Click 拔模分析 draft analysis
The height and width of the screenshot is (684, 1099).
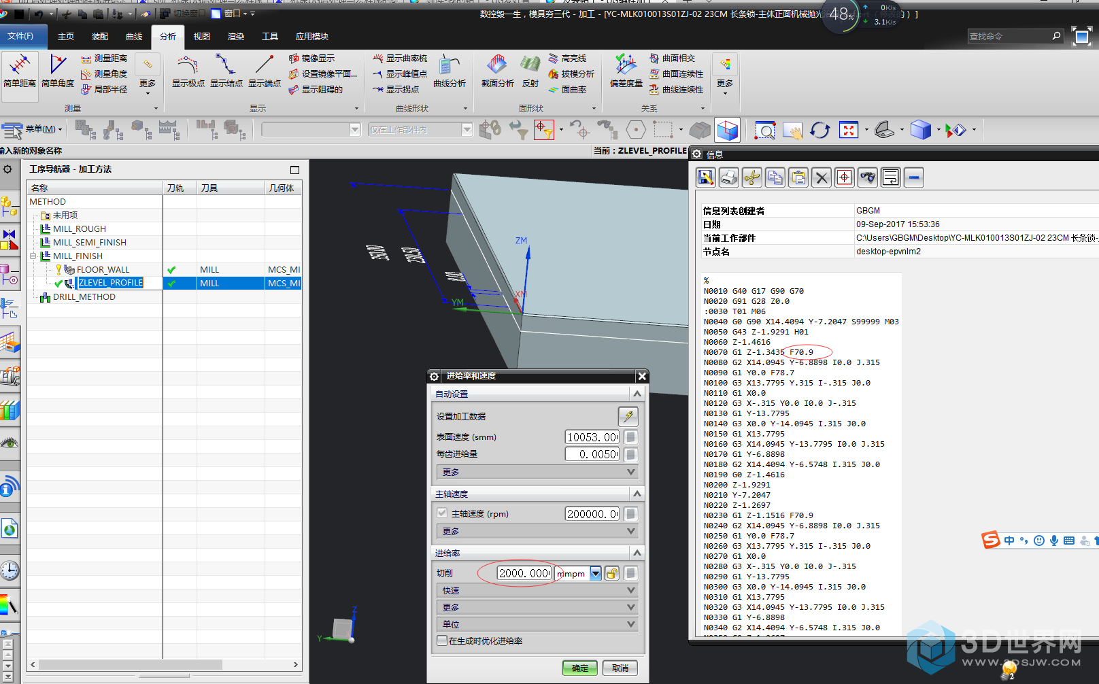pos(571,74)
